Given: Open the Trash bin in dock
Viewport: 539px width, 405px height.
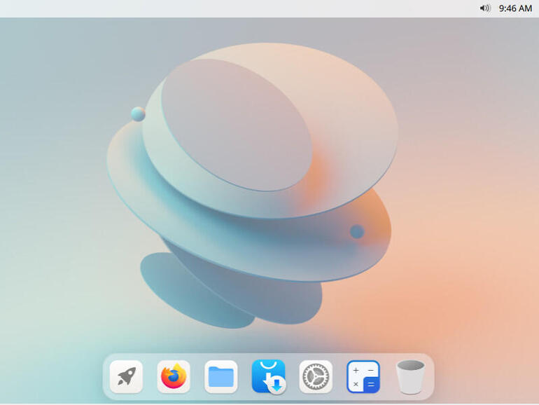Looking at the screenshot, I should (410, 377).
